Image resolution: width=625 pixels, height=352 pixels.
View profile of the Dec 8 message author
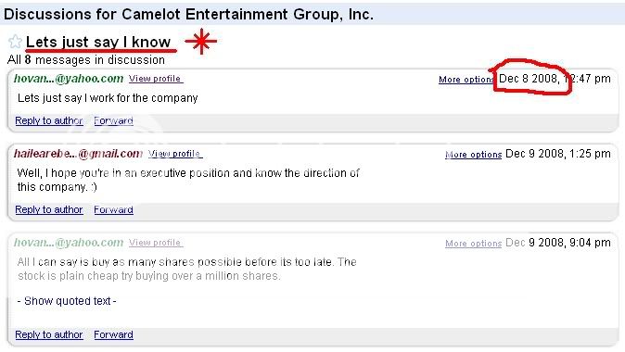click(x=155, y=79)
